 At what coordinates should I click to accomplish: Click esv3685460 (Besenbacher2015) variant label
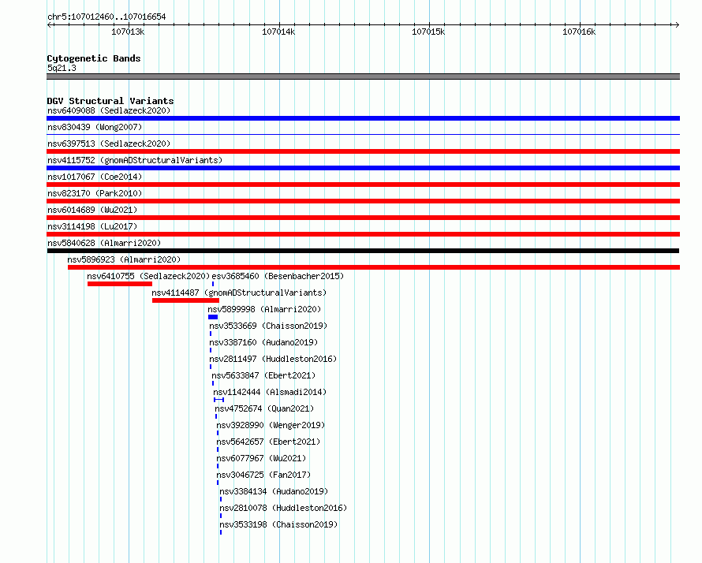pyautogui.click(x=278, y=276)
